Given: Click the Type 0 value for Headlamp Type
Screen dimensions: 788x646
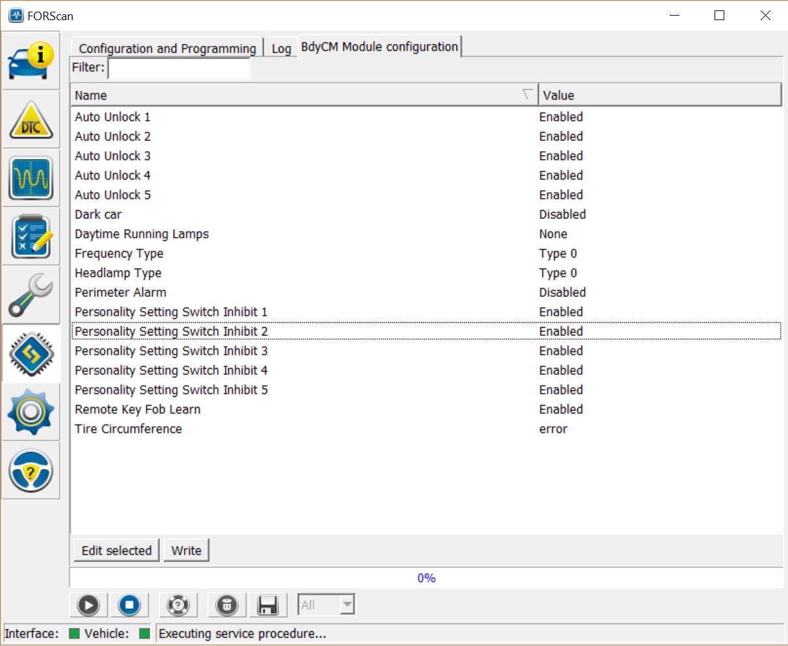Looking at the screenshot, I should click(x=558, y=273).
